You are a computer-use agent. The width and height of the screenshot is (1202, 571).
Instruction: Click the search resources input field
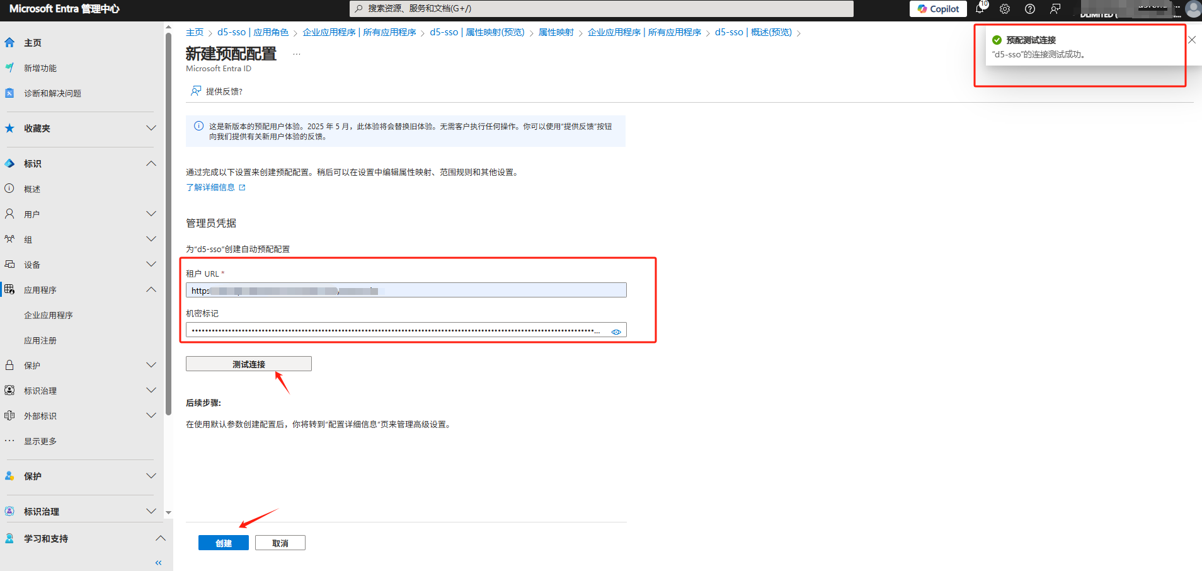tap(602, 8)
